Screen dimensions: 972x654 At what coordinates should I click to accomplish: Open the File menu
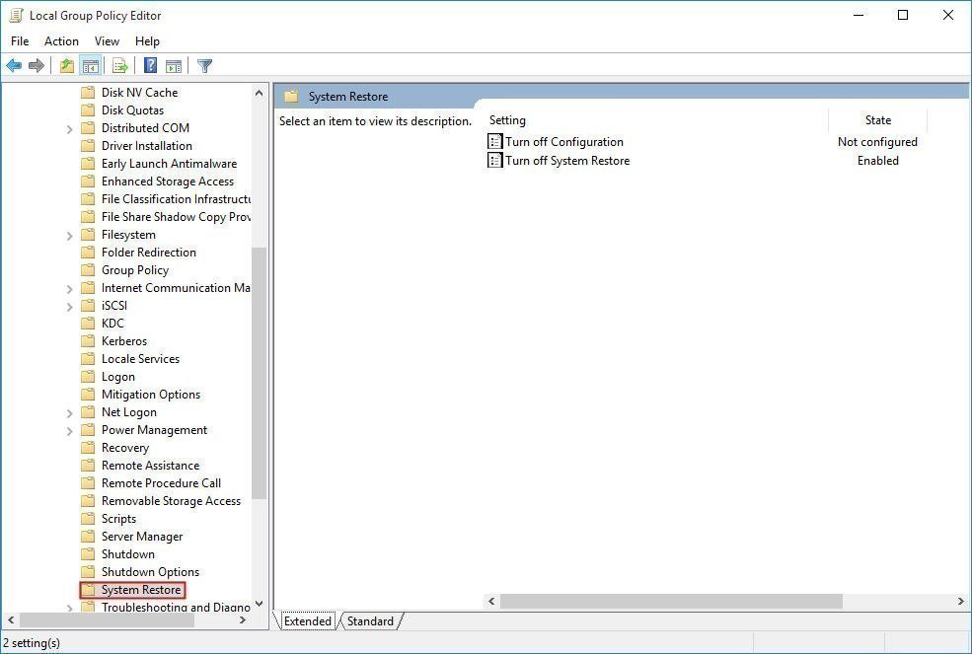[x=20, y=41]
